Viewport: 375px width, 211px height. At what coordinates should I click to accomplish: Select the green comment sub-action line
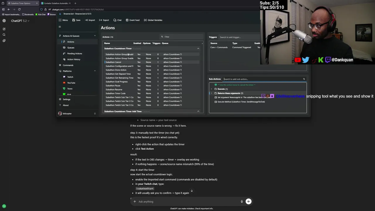pos(236,85)
